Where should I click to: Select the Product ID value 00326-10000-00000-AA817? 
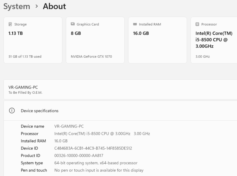click(79, 156)
